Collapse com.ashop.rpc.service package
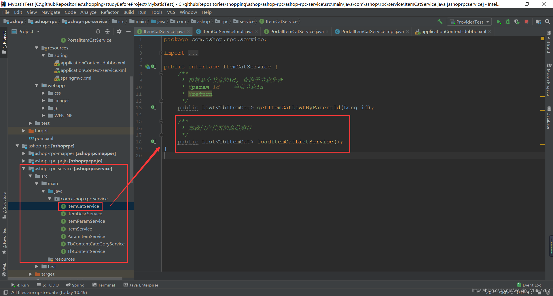This screenshot has width=553, height=296. coord(50,199)
